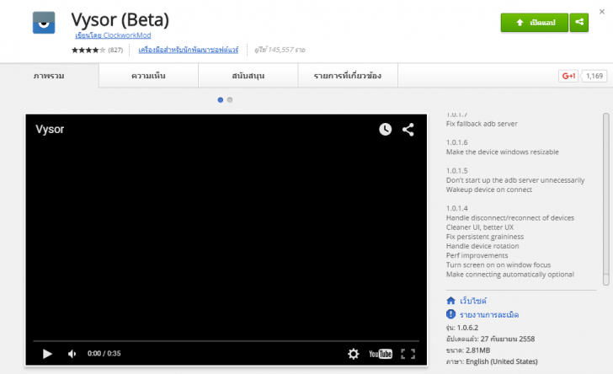Image resolution: width=613 pixels, height=374 pixels.
Task: Click the "Fix fallback adb server" line
Action: pyautogui.click(x=482, y=124)
